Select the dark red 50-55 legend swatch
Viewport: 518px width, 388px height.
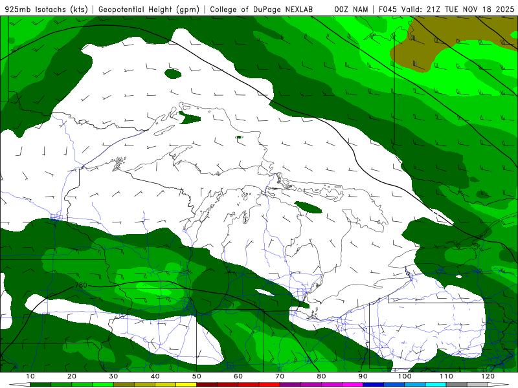tap(207, 385)
